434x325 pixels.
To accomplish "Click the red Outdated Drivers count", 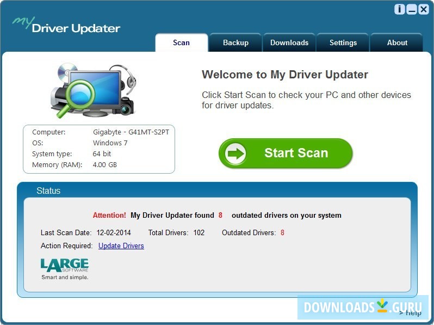I will coord(282,232).
